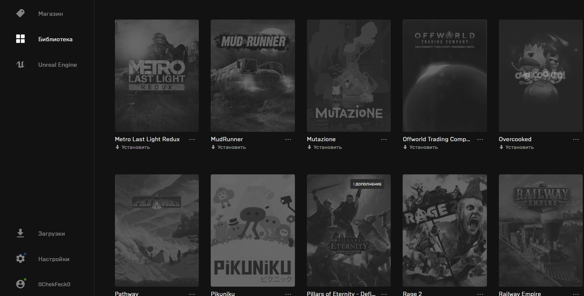This screenshot has height=296, width=584.
Task: Click the Settings gear icon
Action: (x=20, y=259)
